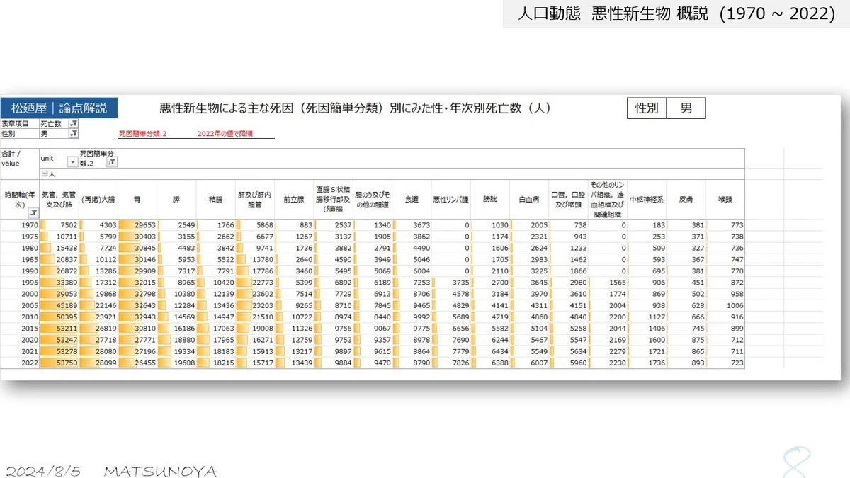Image resolution: width=850 pixels, height=478 pixels.
Task: Collapse the 人 unit group
Action: (x=45, y=173)
